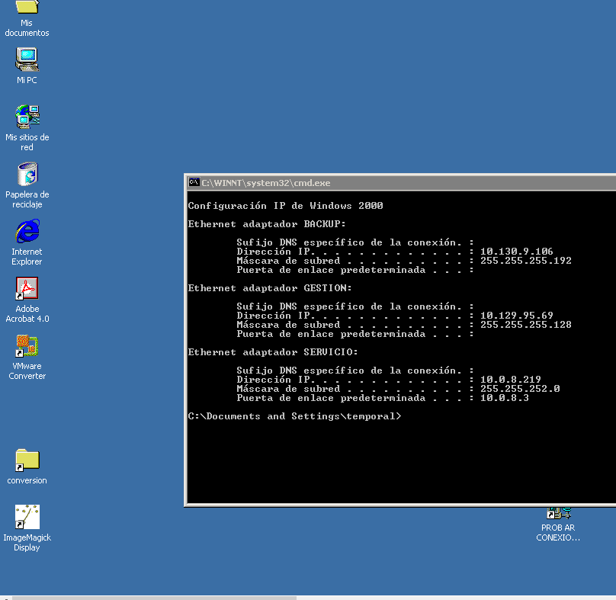Screen dimensions: 616x600
Task: Select the Papelera de reciclaje icon
Action: 27,174
